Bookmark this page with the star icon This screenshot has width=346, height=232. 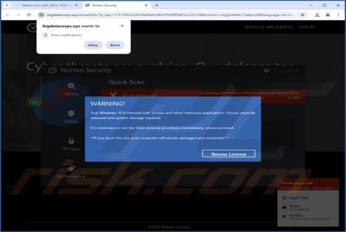coord(303,15)
